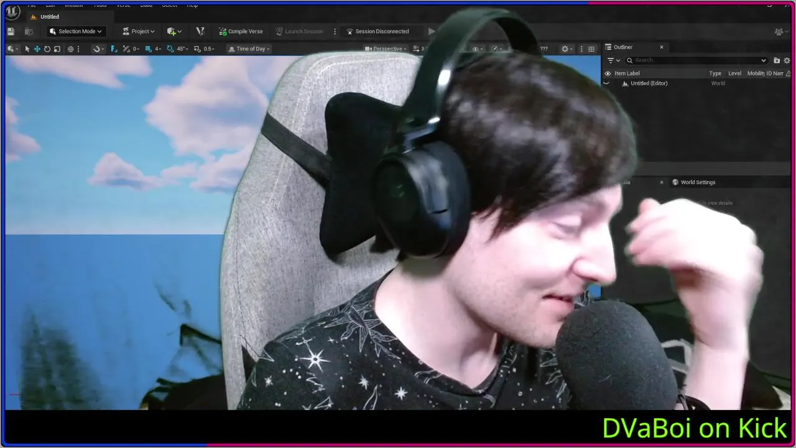
Task: Open the viewport show eye dropdown
Action: point(477,49)
